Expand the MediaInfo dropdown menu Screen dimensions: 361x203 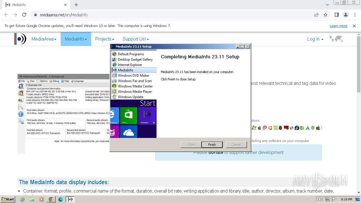tap(76, 39)
